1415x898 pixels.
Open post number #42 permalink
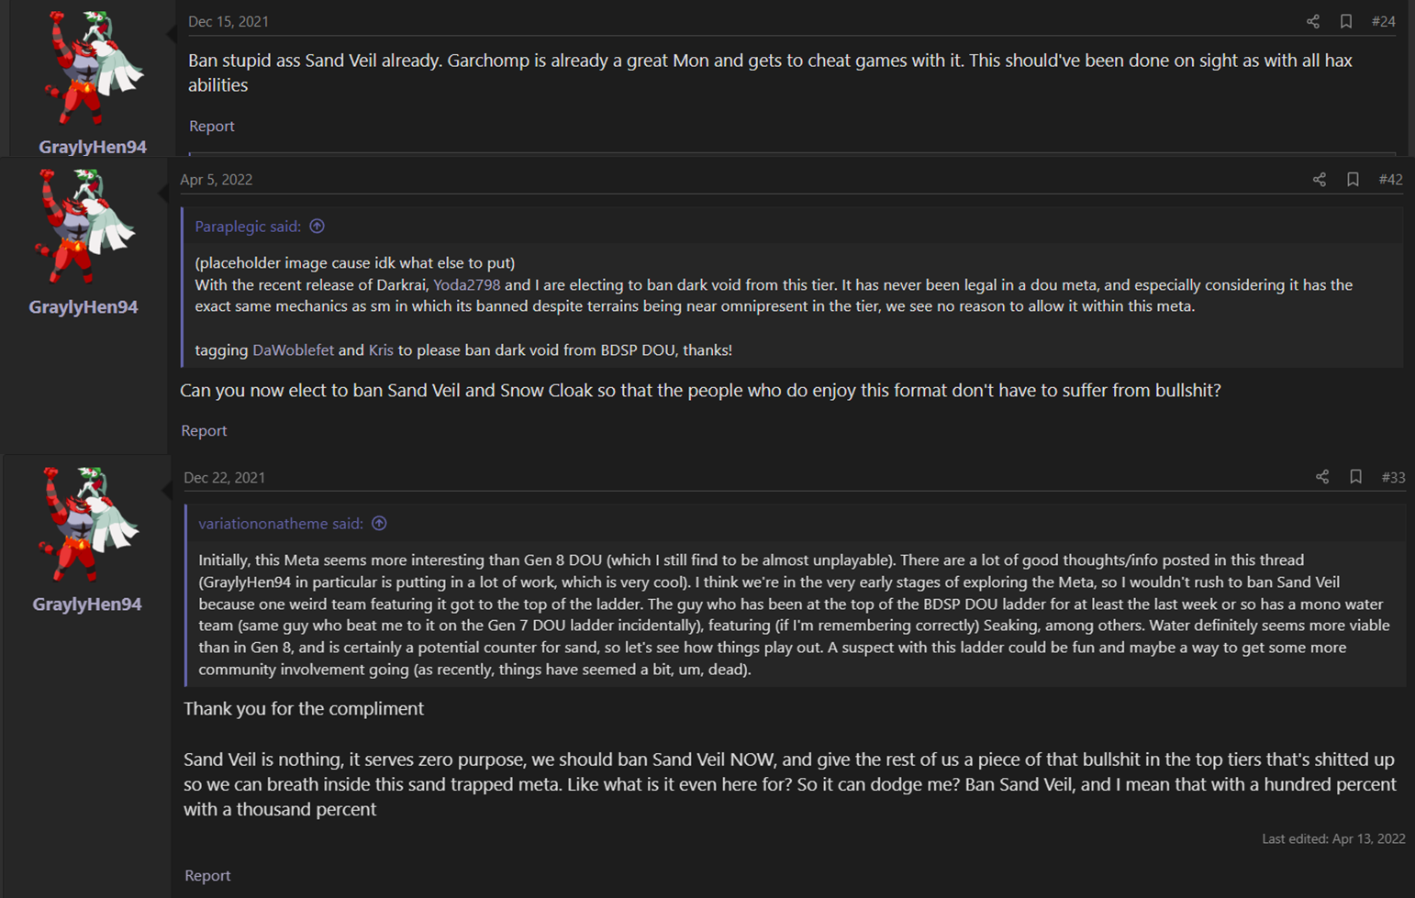[x=1390, y=180]
